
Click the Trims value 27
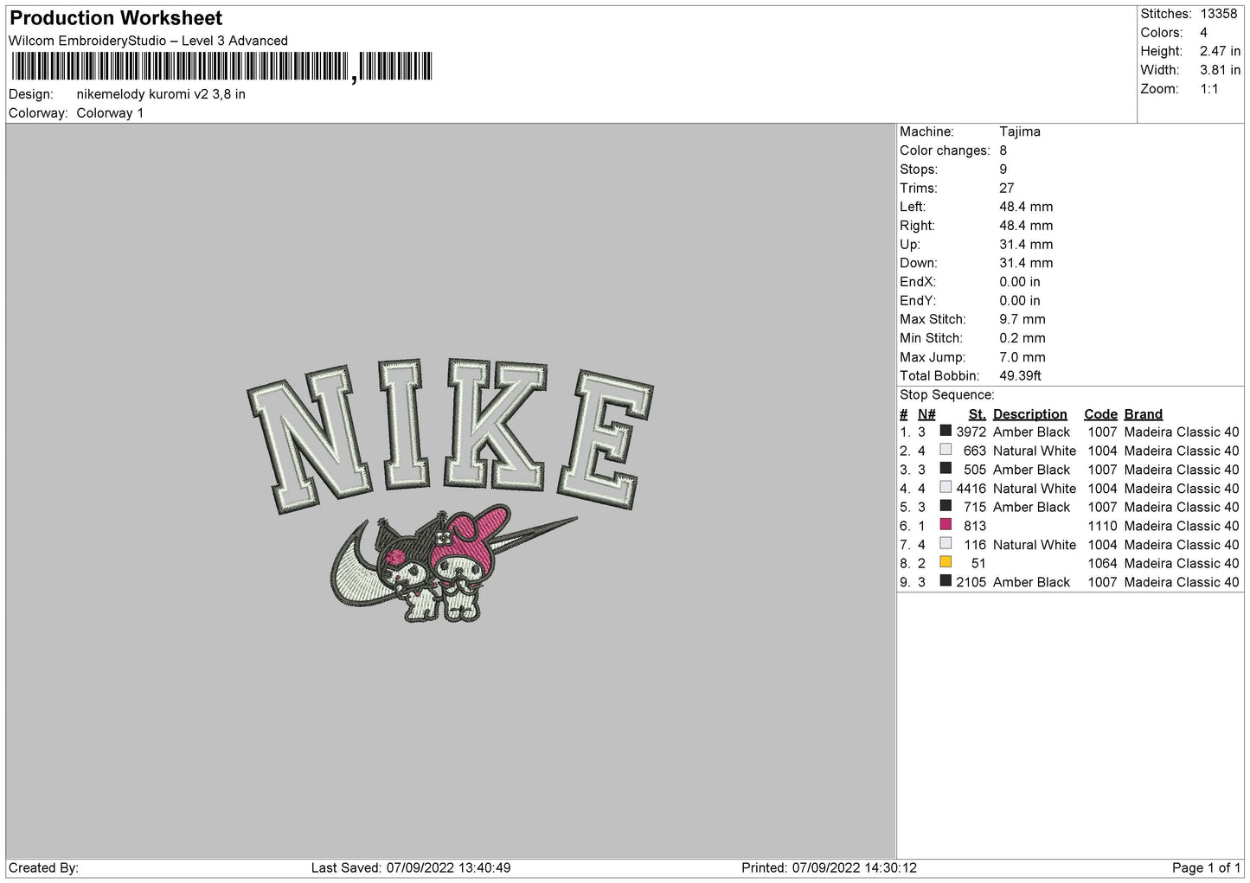[x=1007, y=188]
